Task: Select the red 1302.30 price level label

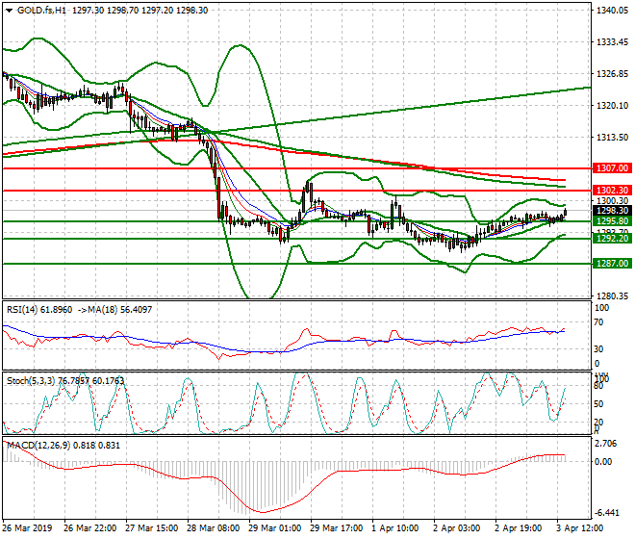Action: tap(611, 191)
